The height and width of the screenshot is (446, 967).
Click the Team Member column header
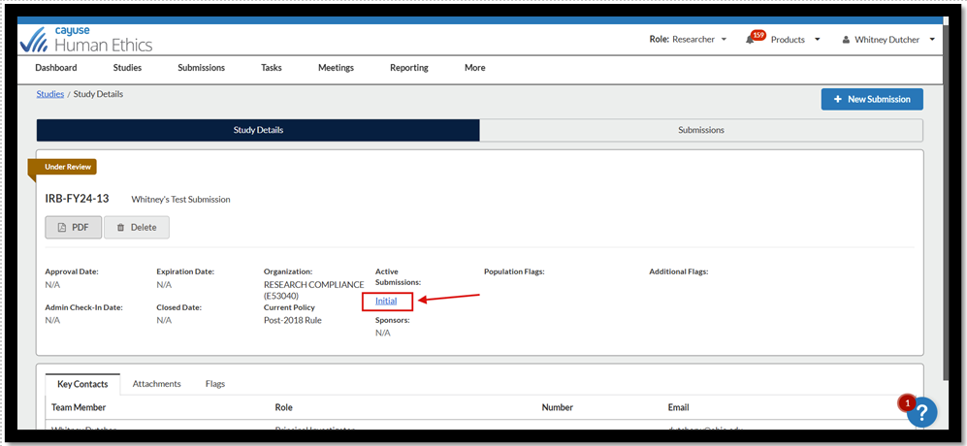[x=79, y=408]
